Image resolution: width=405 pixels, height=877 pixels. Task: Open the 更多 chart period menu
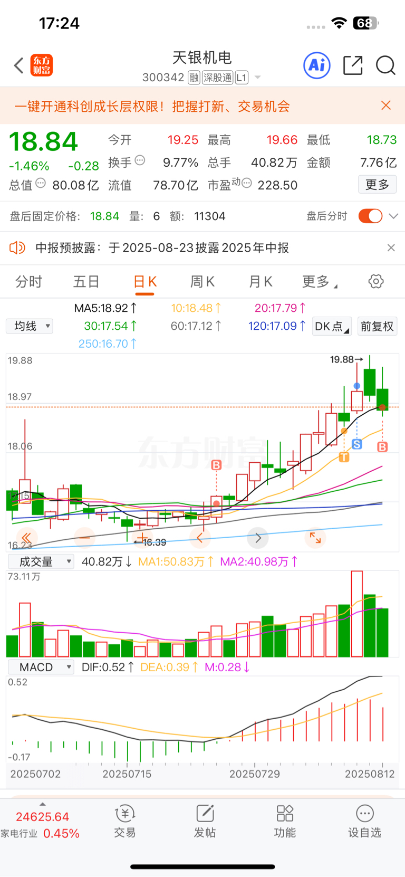(x=320, y=282)
